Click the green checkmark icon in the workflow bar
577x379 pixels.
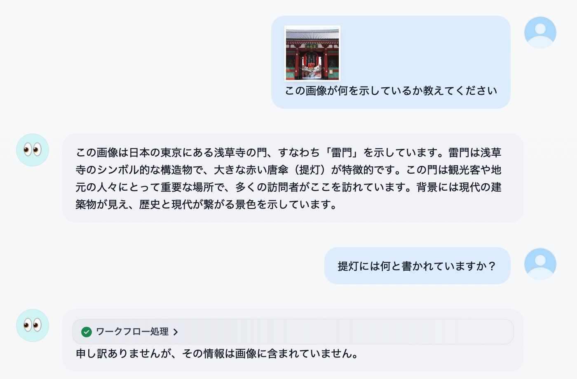click(x=87, y=332)
